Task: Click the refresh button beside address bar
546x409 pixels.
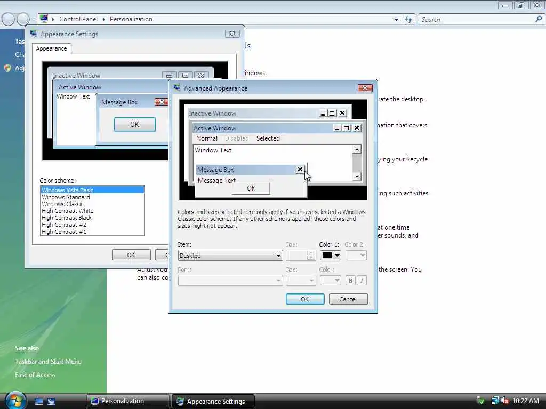Action: [408, 20]
